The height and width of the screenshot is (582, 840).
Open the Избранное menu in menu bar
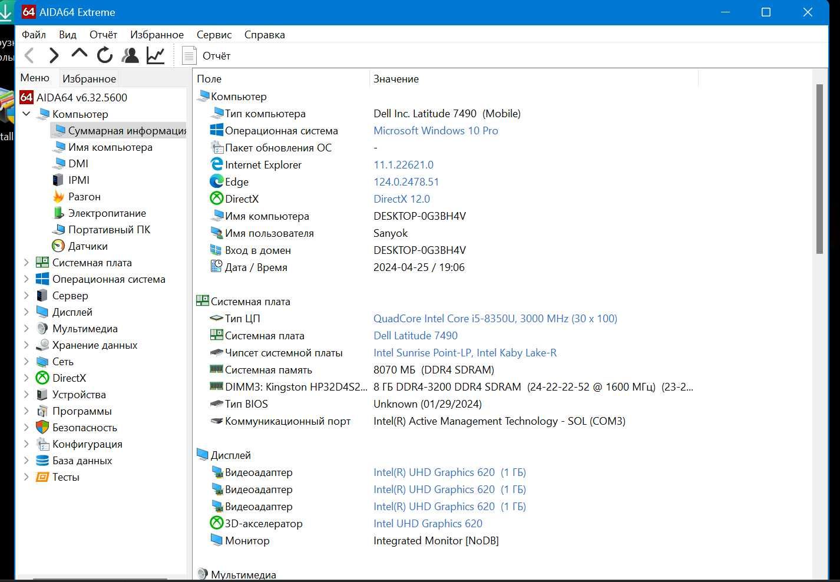pos(157,35)
